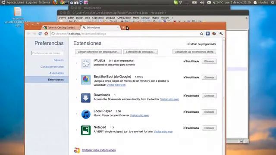Expand Local Player details arrow

tap(76, 114)
